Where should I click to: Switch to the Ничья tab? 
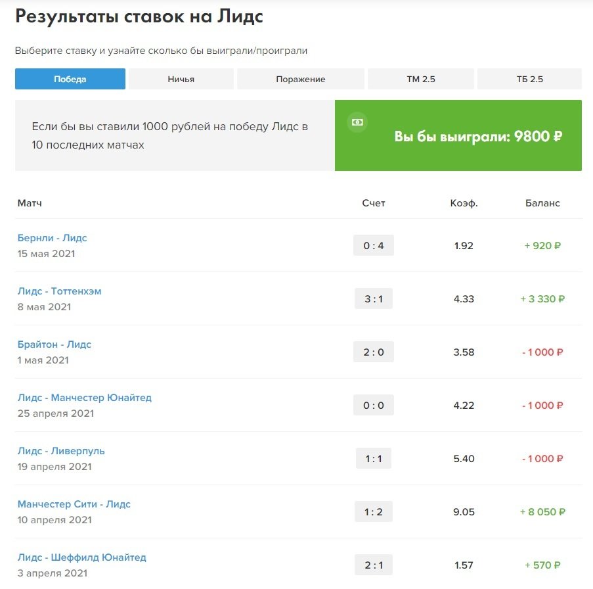pyautogui.click(x=181, y=79)
